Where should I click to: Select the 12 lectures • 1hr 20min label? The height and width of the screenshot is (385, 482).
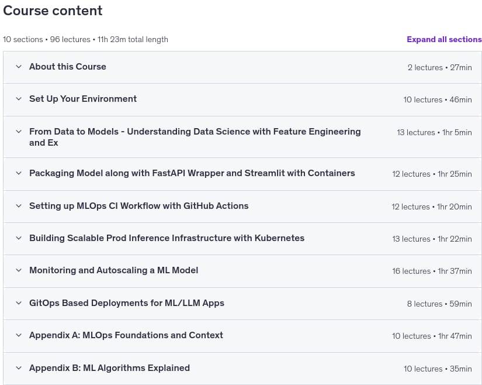(432, 207)
